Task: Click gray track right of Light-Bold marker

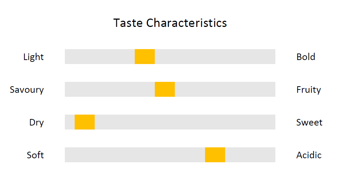Action: coord(215,57)
